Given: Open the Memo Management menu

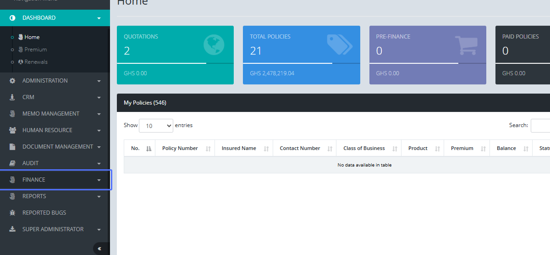Looking at the screenshot, I should pos(51,114).
